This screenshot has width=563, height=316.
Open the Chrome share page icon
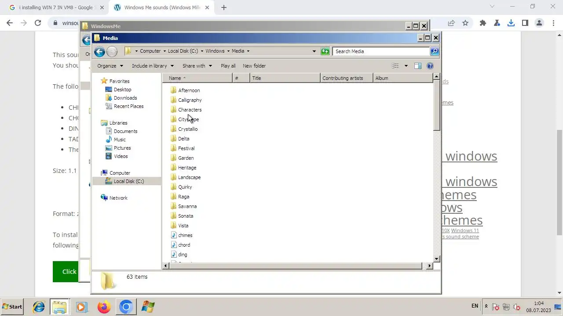451,23
